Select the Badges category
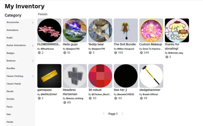The image size is (203, 126). click(11, 53)
